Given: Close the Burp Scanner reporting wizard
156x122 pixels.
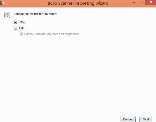Looking at the screenshot, I should 151,2.
